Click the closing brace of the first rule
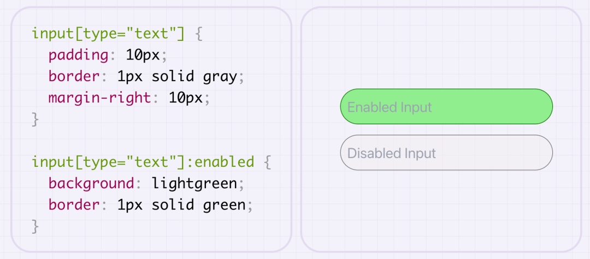This screenshot has height=259, width=590. point(36,119)
